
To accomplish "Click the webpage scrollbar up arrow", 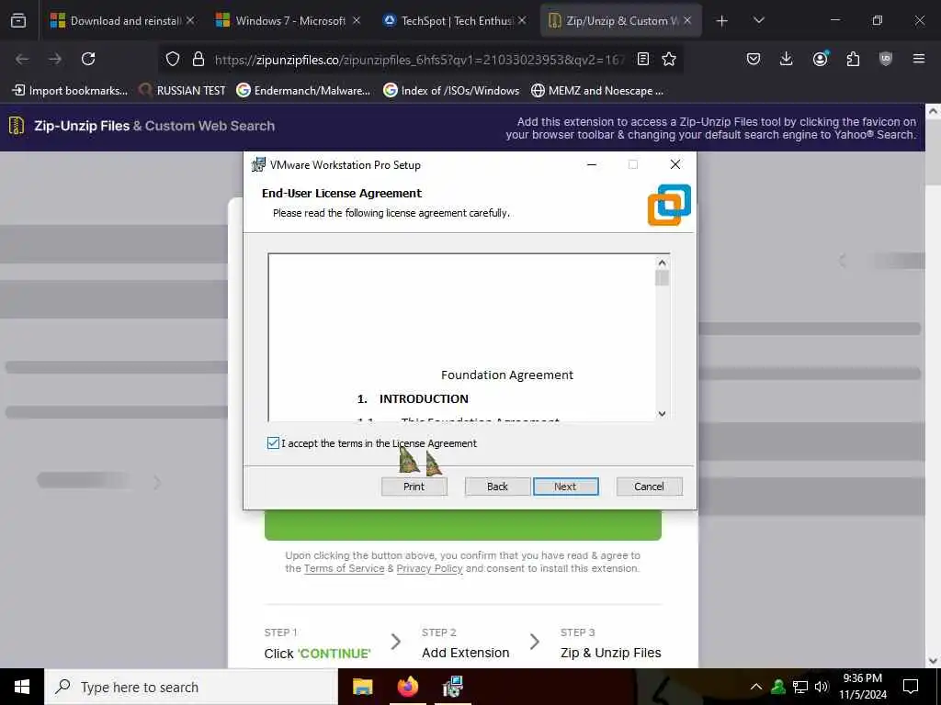I will [934, 111].
